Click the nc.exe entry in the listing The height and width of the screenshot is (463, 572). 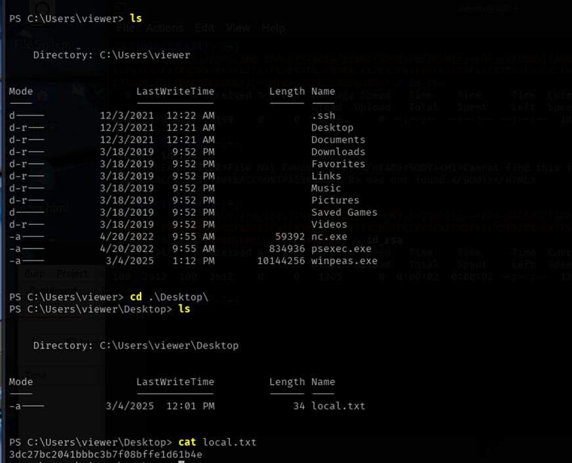click(329, 237)
